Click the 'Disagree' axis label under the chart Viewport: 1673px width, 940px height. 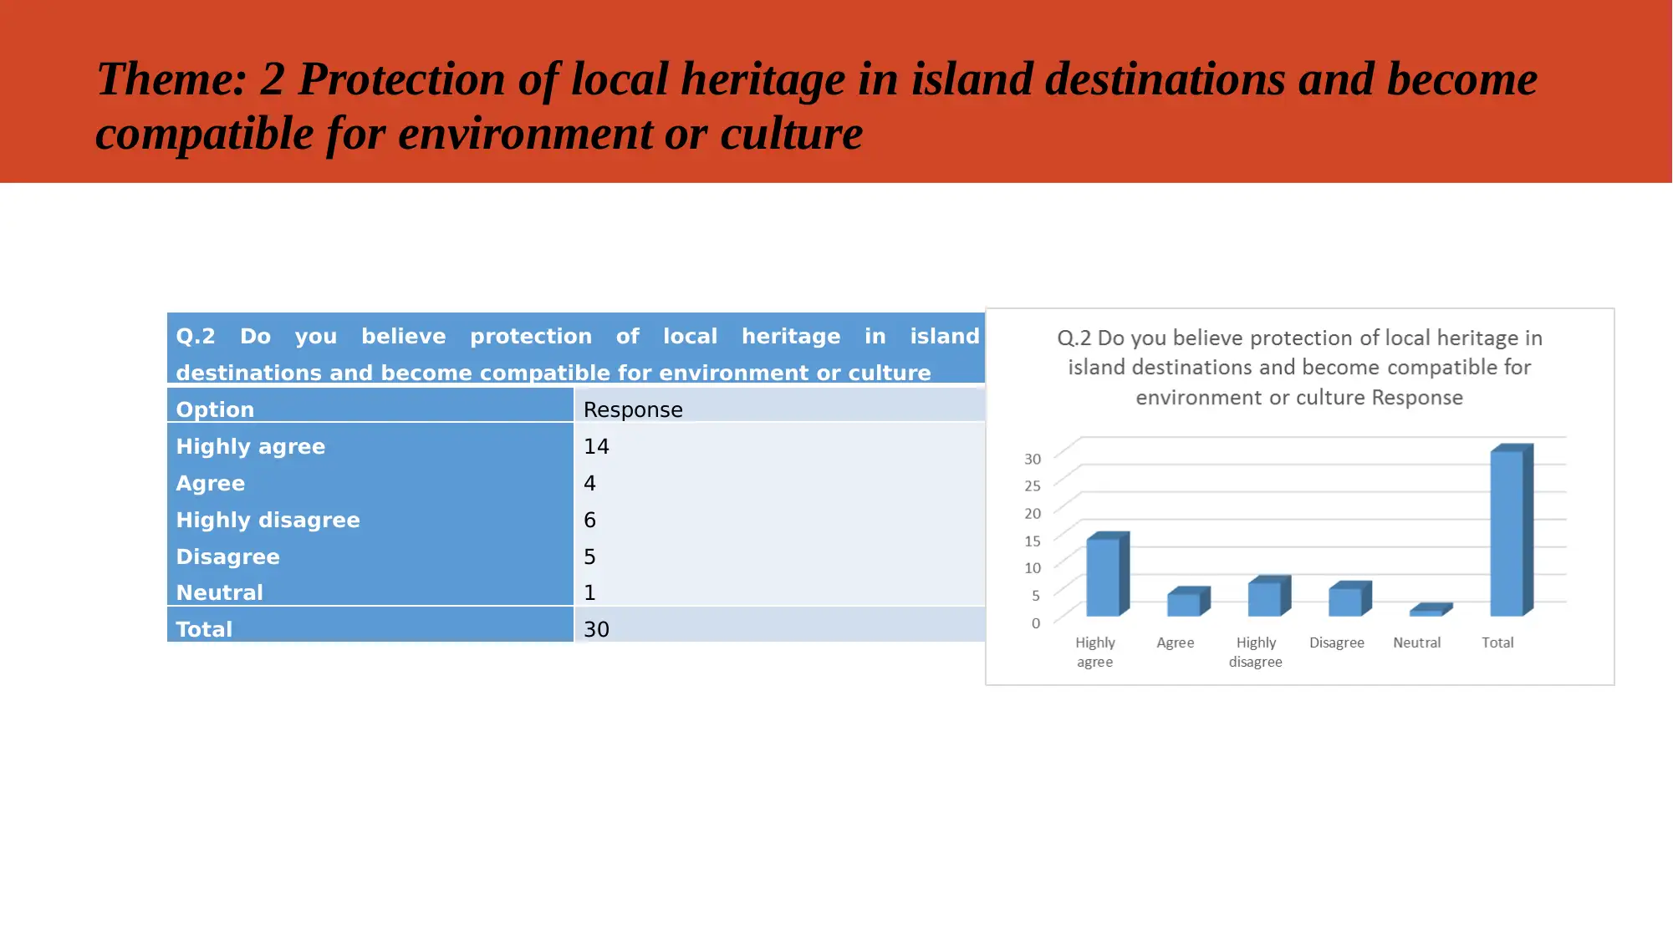pyautogui.click(x=1336, y=643)
